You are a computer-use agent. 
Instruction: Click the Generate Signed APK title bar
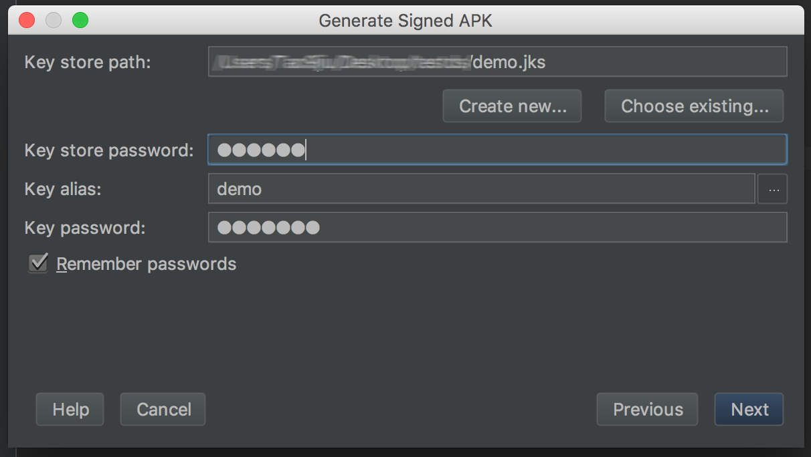click(405, 20)
